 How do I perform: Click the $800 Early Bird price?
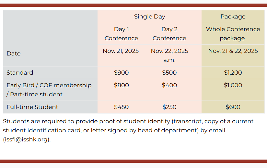[121, 85]
